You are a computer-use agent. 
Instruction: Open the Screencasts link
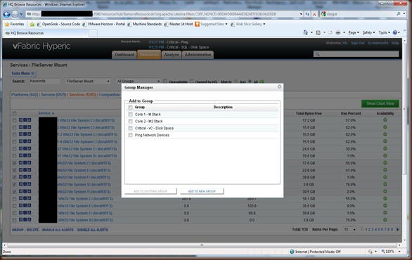coord(378,43)
